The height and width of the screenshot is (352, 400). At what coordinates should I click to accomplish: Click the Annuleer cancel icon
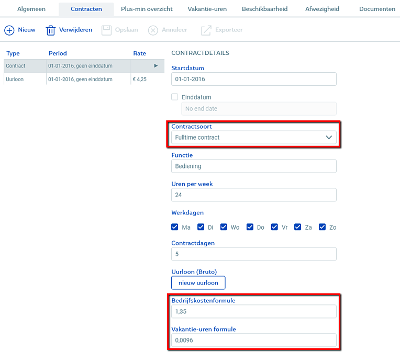pos(153,30)
